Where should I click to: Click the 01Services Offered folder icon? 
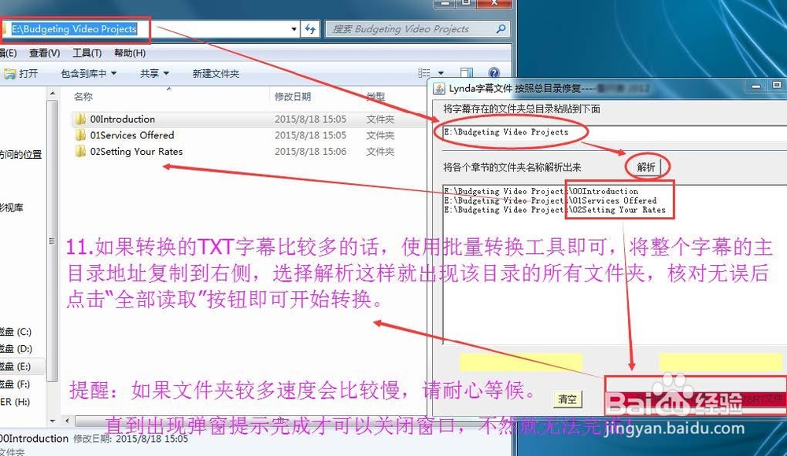tap(79, 135)
